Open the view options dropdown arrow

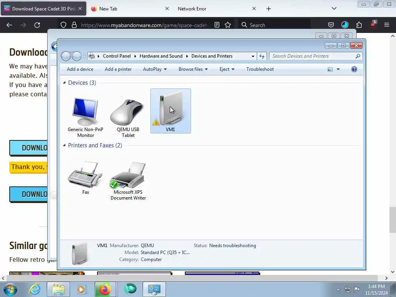pyautogui.click(x=338, y=69)
